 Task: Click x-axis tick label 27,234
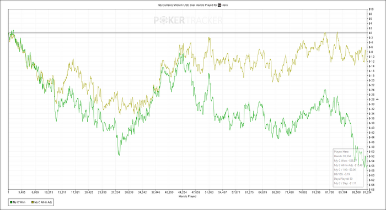pyautogui.click(x=115, y=192)
